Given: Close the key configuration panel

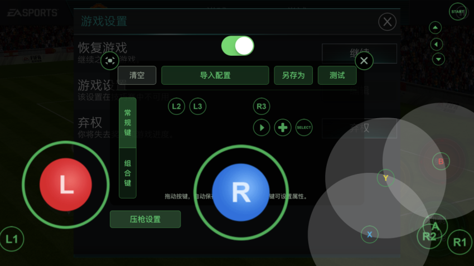Looking at the screenshot, I should [364, 61].
